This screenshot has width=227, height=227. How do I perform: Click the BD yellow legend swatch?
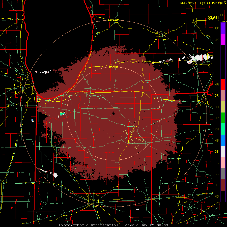223,107
